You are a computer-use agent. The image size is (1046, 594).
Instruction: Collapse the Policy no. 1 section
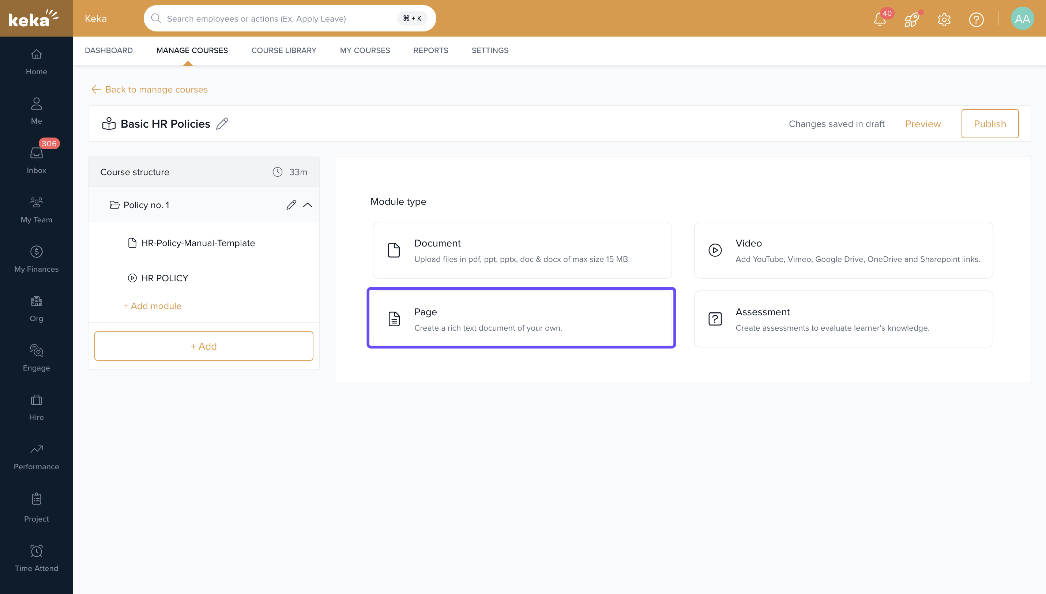[308, 205]
